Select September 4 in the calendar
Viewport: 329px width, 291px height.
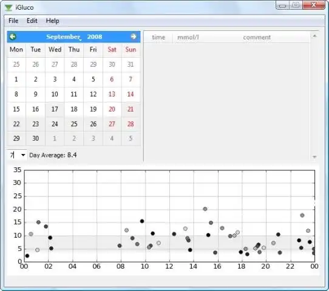(x=74, y=79)
